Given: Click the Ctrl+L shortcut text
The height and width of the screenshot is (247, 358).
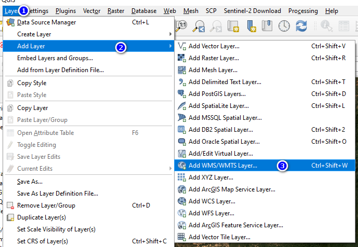Looking at the screenshot, I should coord(140,22).
